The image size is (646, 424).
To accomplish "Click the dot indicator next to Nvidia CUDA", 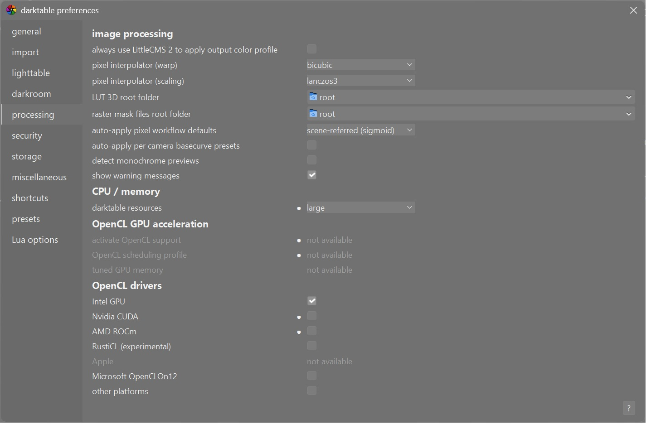I will 299,317.
